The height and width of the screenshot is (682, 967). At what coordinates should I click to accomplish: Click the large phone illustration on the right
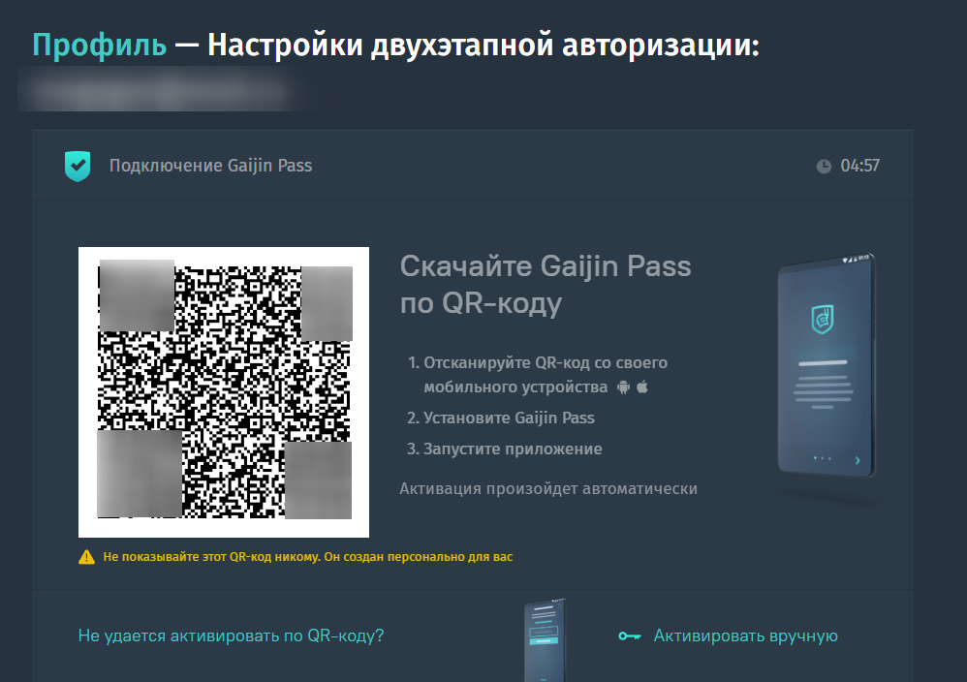(827, 365)
